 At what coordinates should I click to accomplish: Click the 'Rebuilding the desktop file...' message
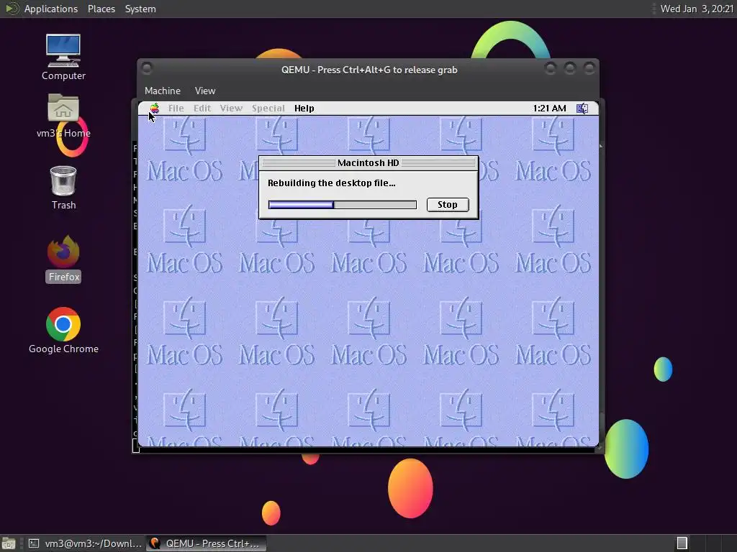pyautogui.click(x=331, y=183)
